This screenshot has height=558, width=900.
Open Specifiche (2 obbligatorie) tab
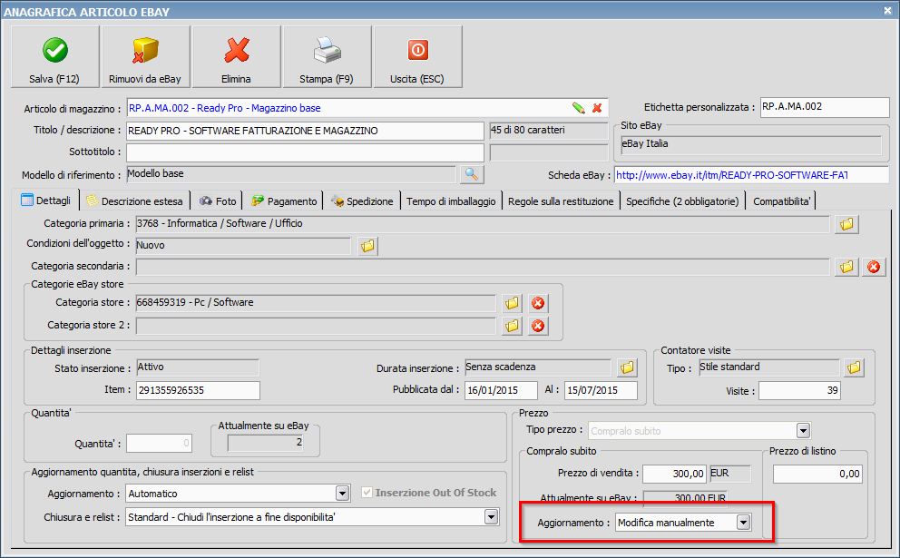pyautogui.click(x=682, y=201)
